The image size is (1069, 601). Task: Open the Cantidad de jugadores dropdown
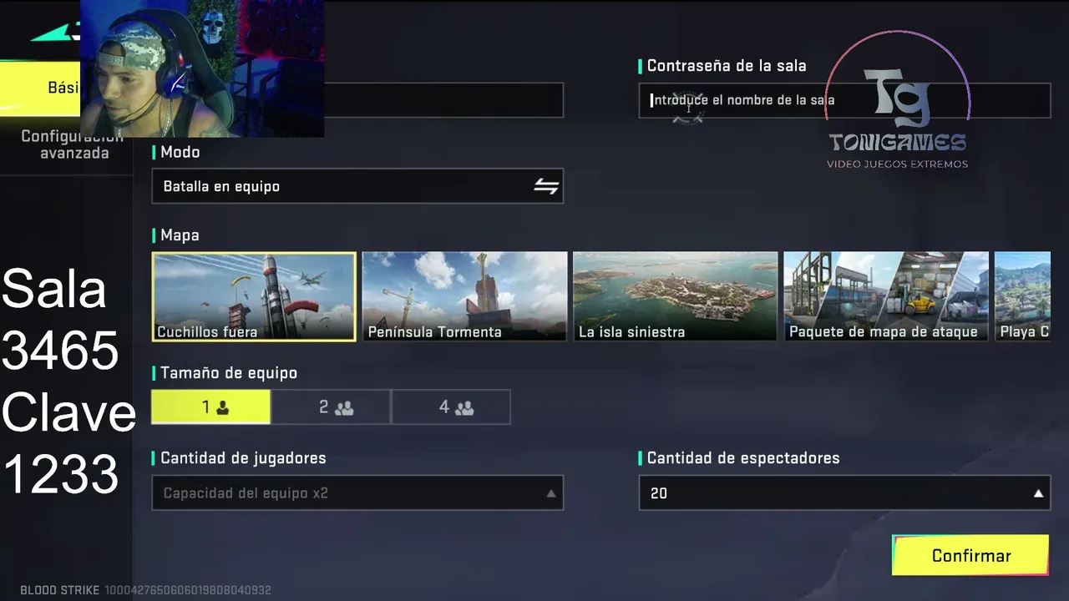pos(357,493)
